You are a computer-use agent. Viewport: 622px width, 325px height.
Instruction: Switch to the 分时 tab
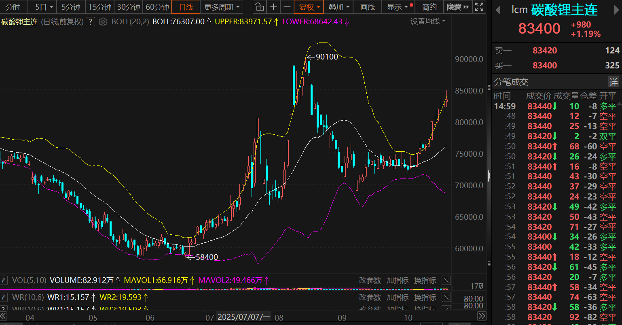click(13, 7)
